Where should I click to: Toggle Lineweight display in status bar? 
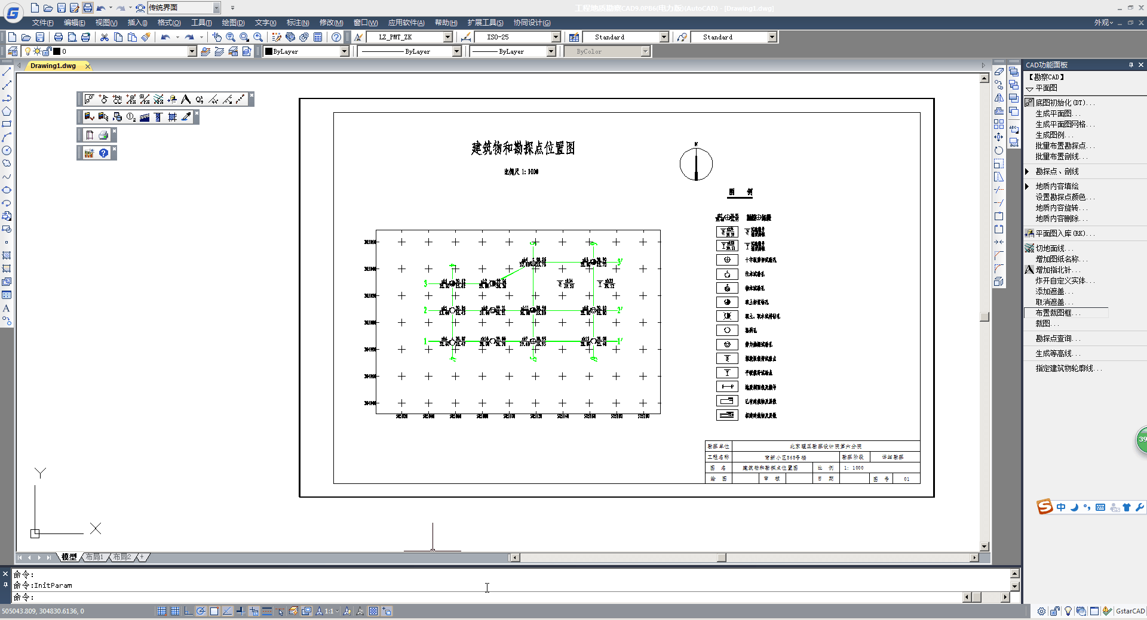[267, 611]
